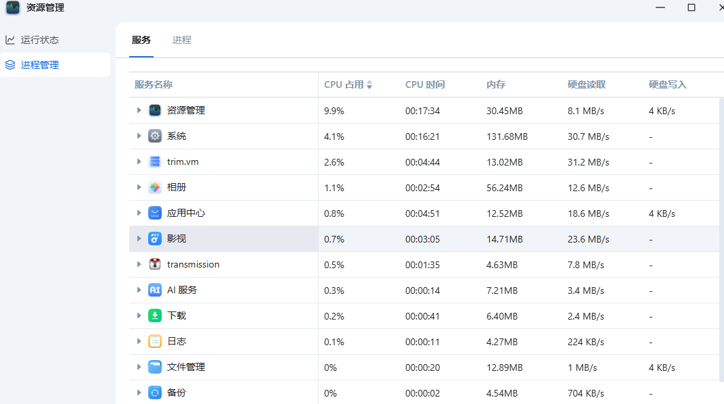The image size is (724, 404).
Task: Expand the AI 服务 row
Action: [x=139, y=290]
